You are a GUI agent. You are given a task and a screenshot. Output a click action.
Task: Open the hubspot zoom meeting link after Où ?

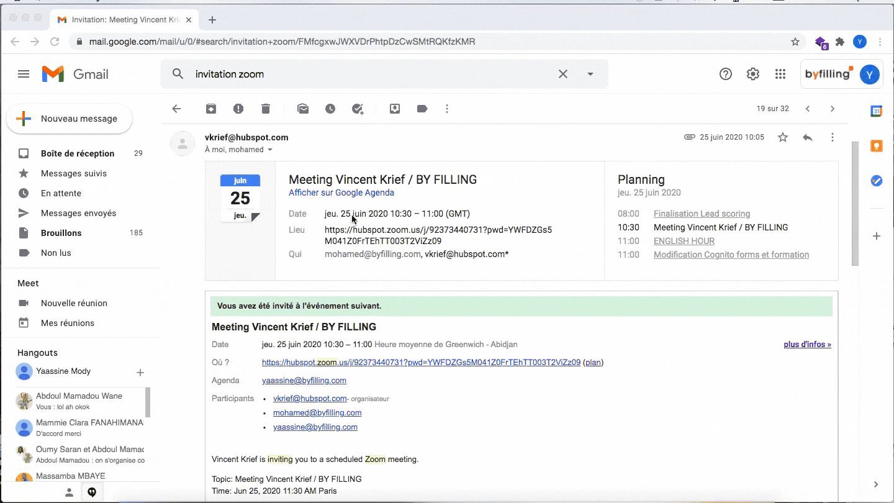tap(421, 363)
